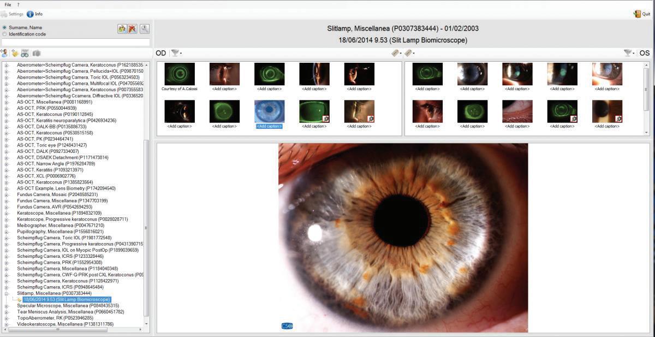655x337 pixels.
Task: Expand the Specular Microscope, Miscellanea node
Action: [x=7, y=306]
